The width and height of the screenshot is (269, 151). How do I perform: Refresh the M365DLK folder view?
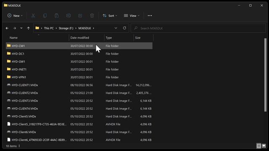[124, 28]
